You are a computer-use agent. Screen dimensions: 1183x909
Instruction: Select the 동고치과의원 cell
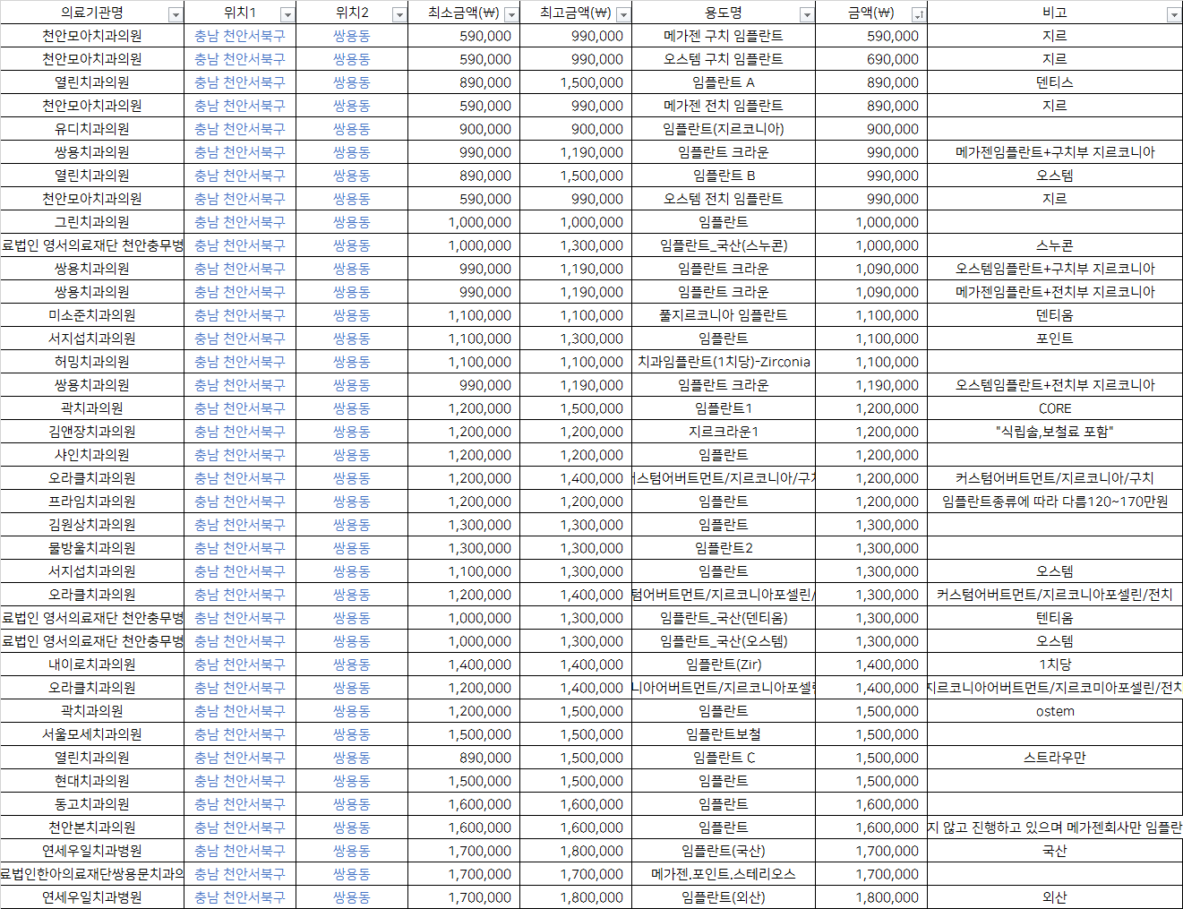[92, 804]
